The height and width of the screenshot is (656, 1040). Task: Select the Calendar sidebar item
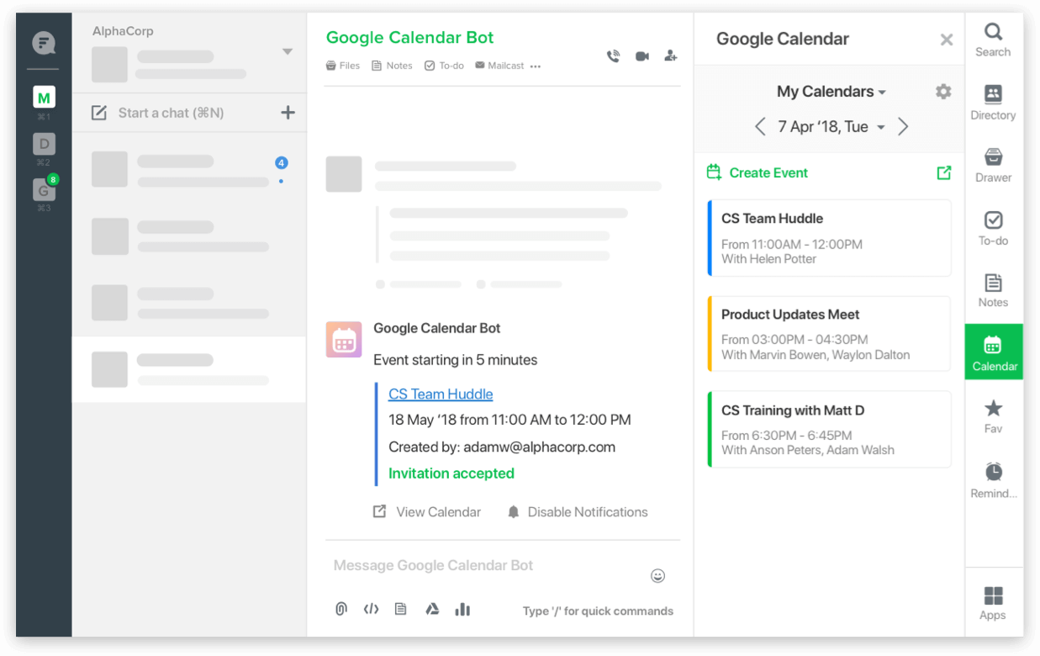pyautogui.click(x=994, y=352)
